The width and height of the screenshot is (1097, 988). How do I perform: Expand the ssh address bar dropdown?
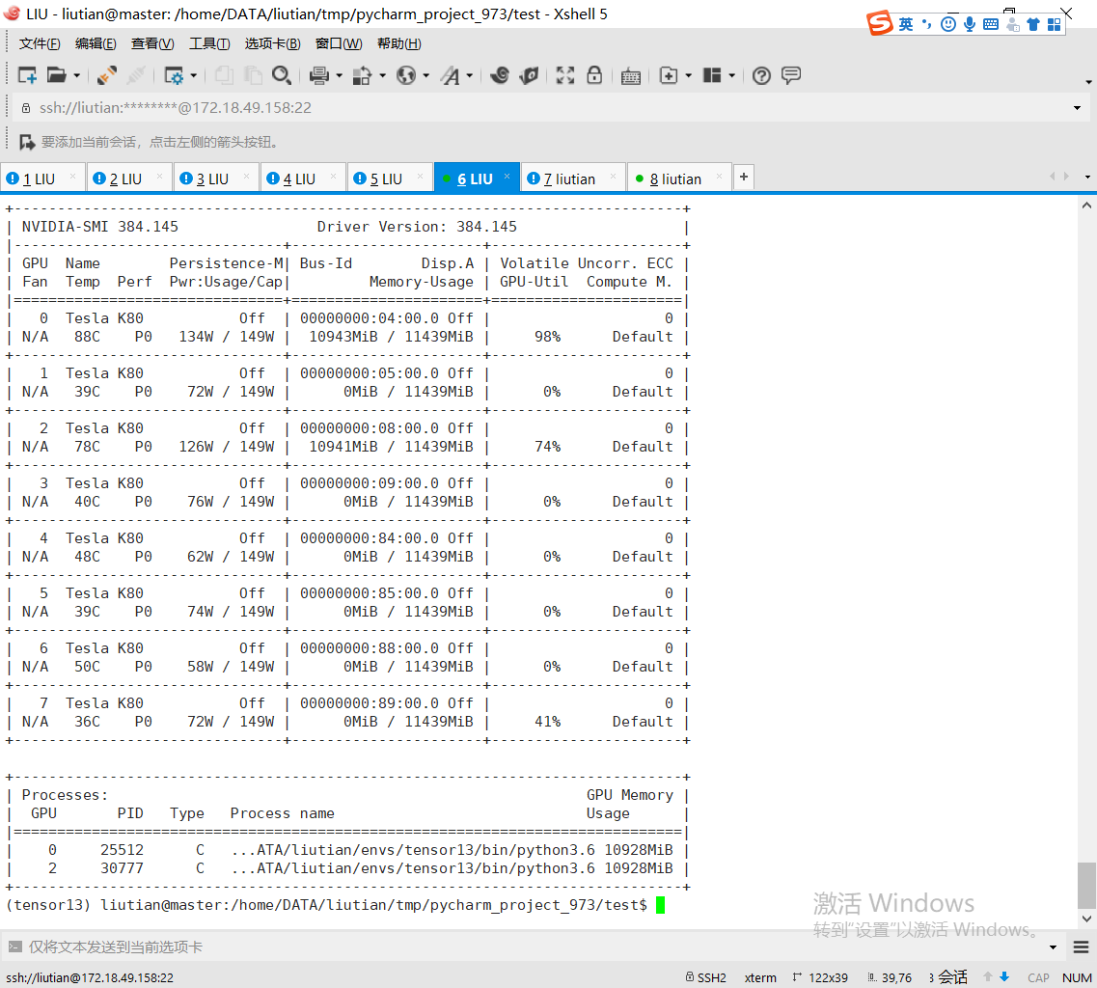(x=1077, y=106)
